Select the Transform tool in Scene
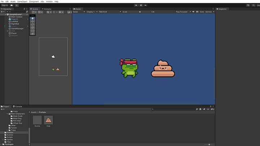The width and height of the screenshot is (260, 146). click(32, 34)
